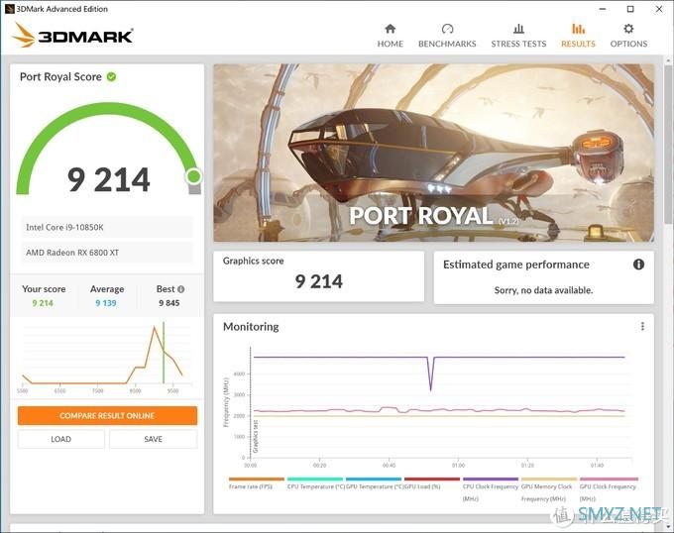Click the AMD Radeon RX 6800 XT field

107,253
